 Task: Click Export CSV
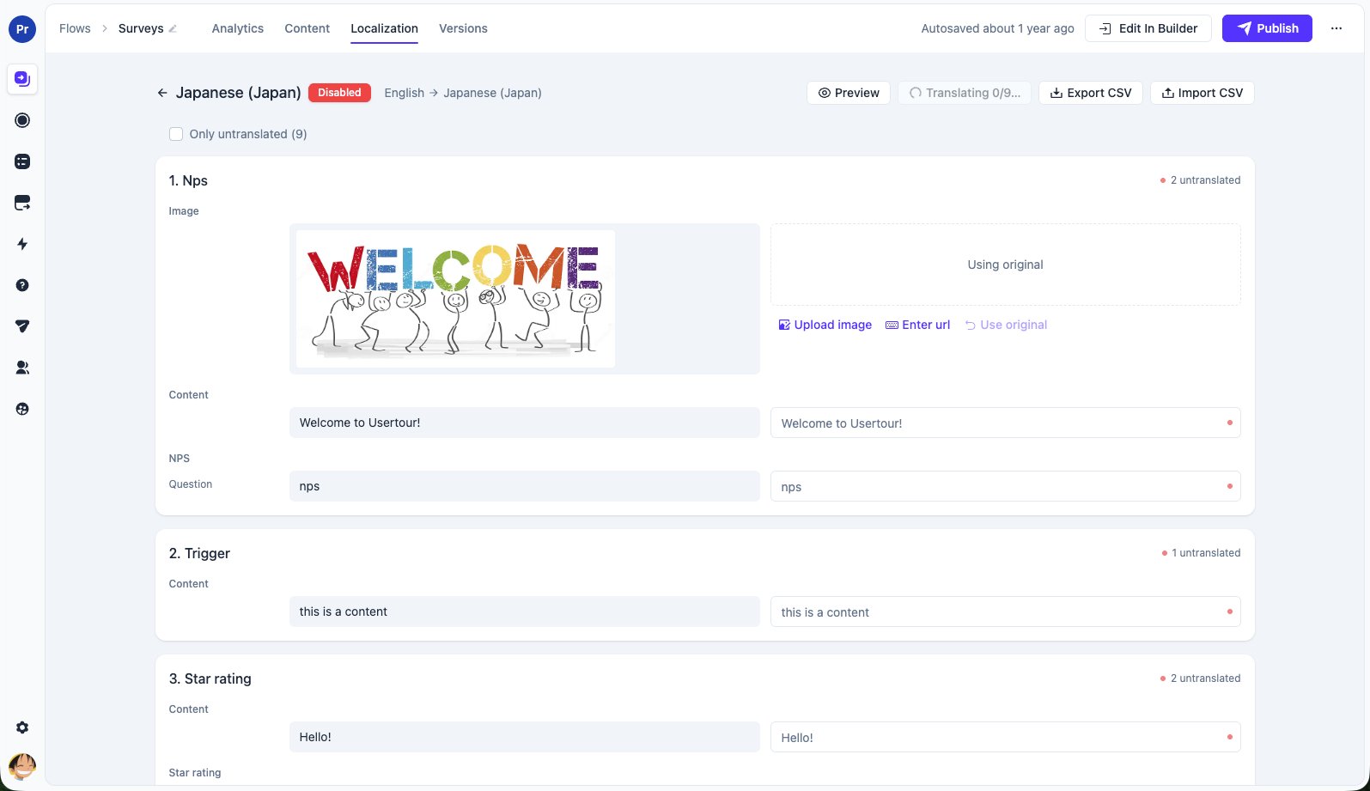point(1091,93)
